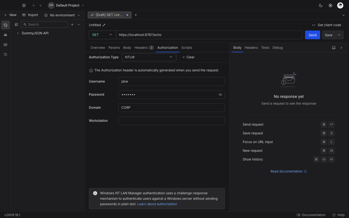Select the Authorization tab
349x218 pixels.
coord(168,48)
